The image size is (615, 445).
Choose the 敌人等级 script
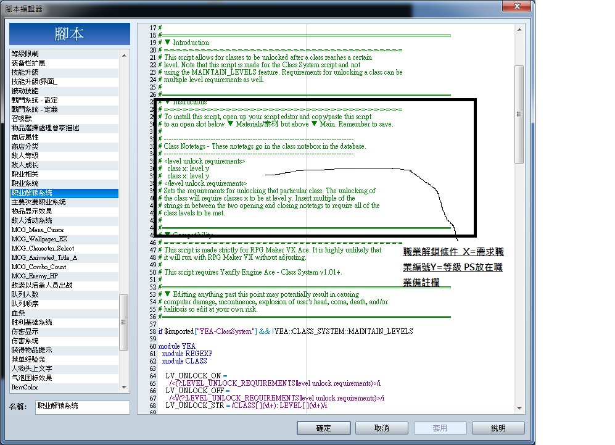[x=64, y=156]
